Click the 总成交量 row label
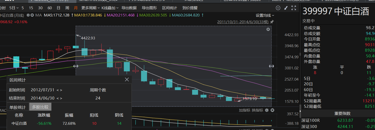 coord(312,28)
